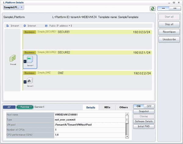Click the Reconfigure button
The width and height of the screenshot is (183, 144).
pyautogui.click(x=169, y=32)
